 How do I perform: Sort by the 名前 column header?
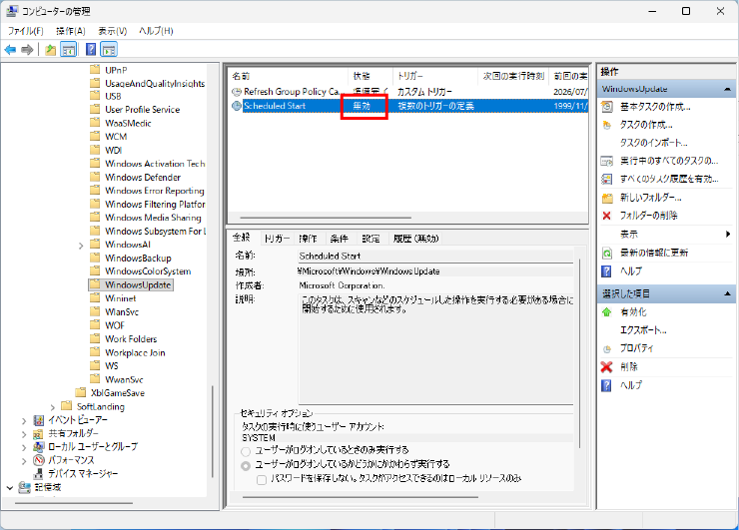pyautogui.click(x=289, y=76)
